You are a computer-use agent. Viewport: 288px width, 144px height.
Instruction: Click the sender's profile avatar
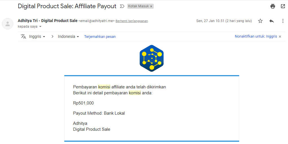click(8, 24)
